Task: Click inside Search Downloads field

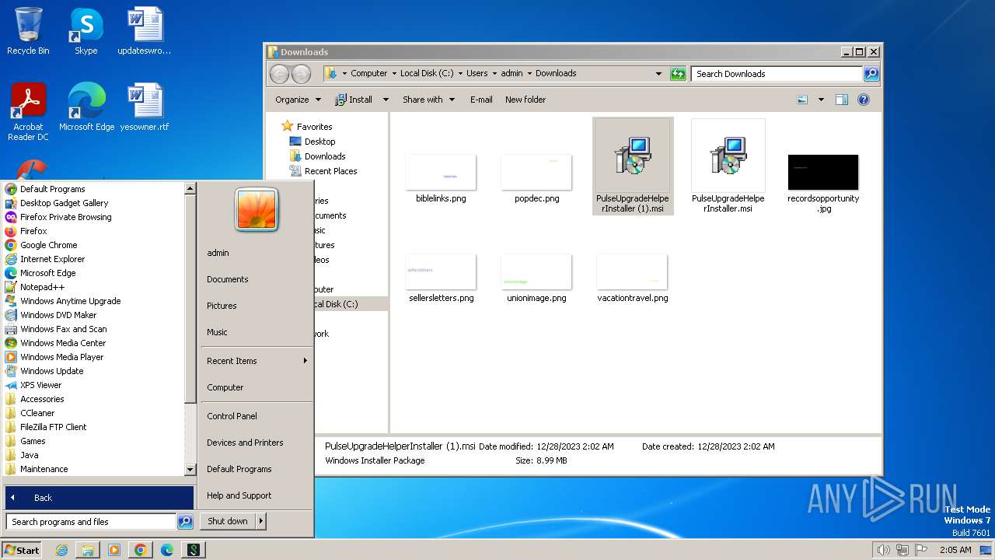Action: 777,74
